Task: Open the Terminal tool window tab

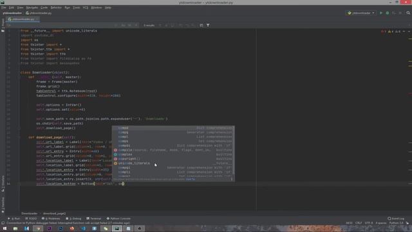Action: (x=93, y=218)
